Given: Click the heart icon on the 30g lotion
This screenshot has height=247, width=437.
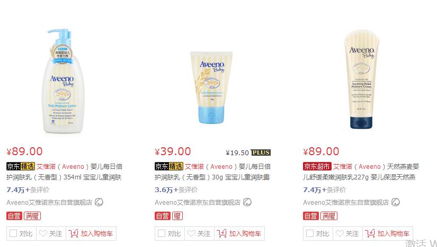Looking at the screenshot, I should click(191, 233).
